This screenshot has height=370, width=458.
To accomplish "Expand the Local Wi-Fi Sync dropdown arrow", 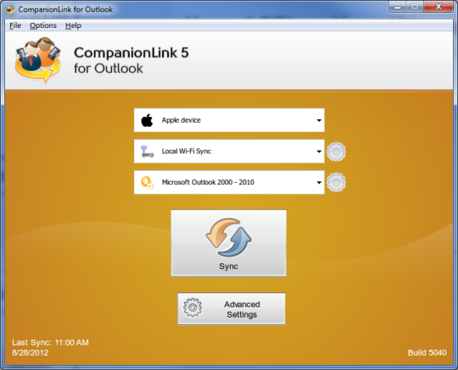I will point(319,152).
